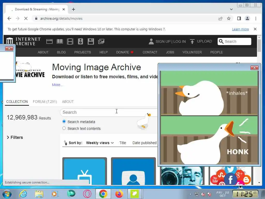This screenshot has width=265, height=199.
Task: Click the user avatar icon beside Sign Up
Action: pyautogui.click(x=151, y=41)
